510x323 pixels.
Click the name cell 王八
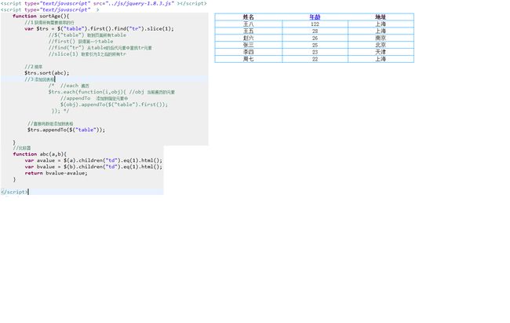(249, 24)
